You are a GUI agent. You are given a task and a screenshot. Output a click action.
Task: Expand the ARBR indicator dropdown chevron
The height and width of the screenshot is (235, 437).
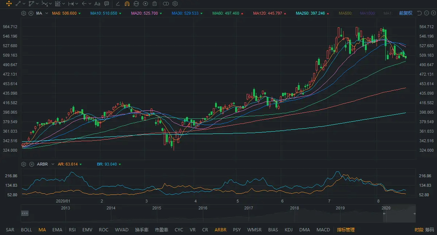(x=53, y=164)
